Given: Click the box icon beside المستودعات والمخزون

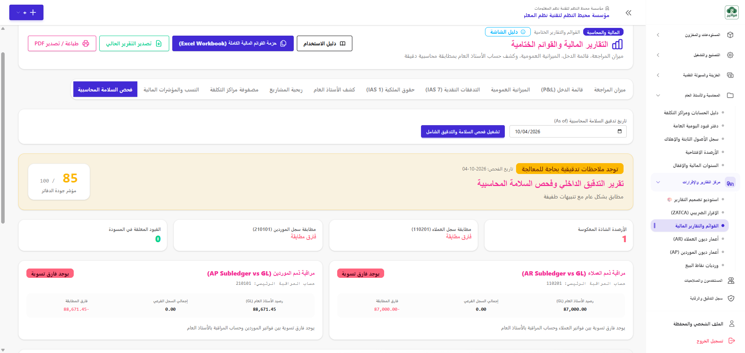Looking at the screenshot, I should click(x=730, y=35).
